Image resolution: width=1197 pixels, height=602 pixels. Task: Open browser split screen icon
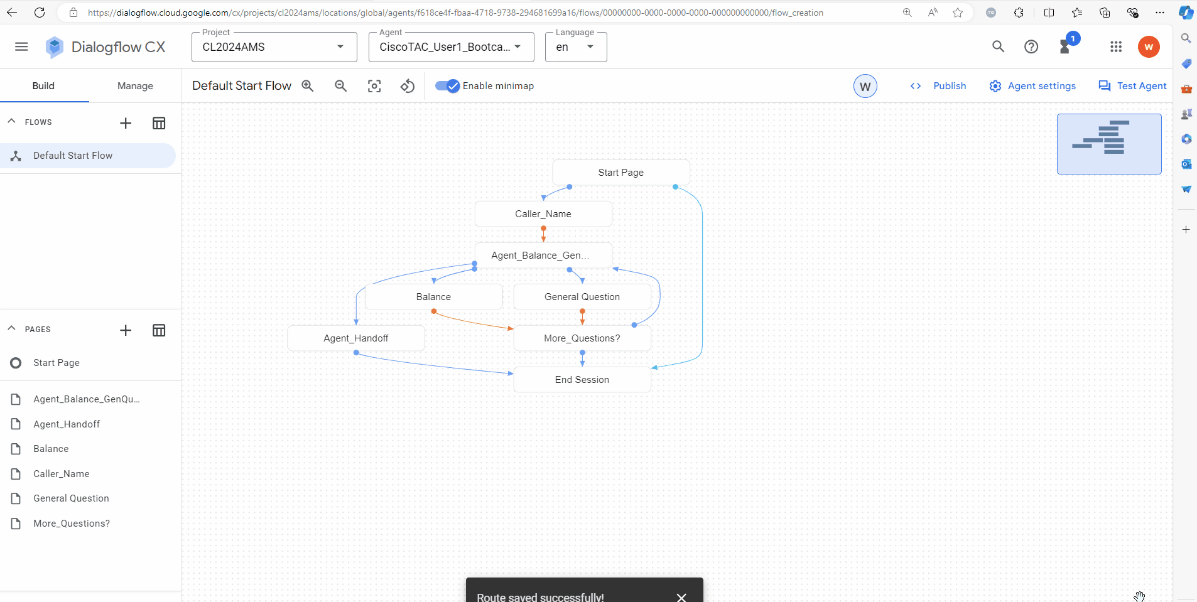[x=1049, y=13]
